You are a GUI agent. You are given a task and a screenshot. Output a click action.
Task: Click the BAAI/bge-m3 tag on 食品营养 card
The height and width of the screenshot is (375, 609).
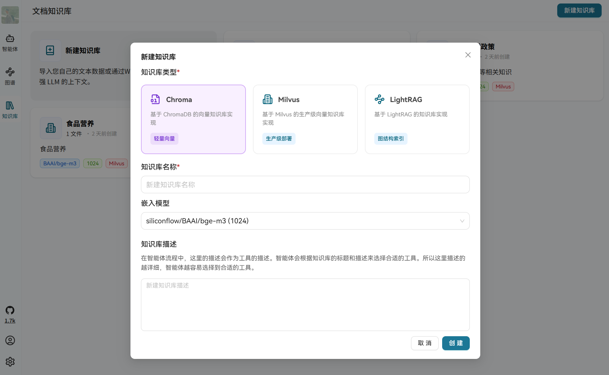click(x=60, y=164)
